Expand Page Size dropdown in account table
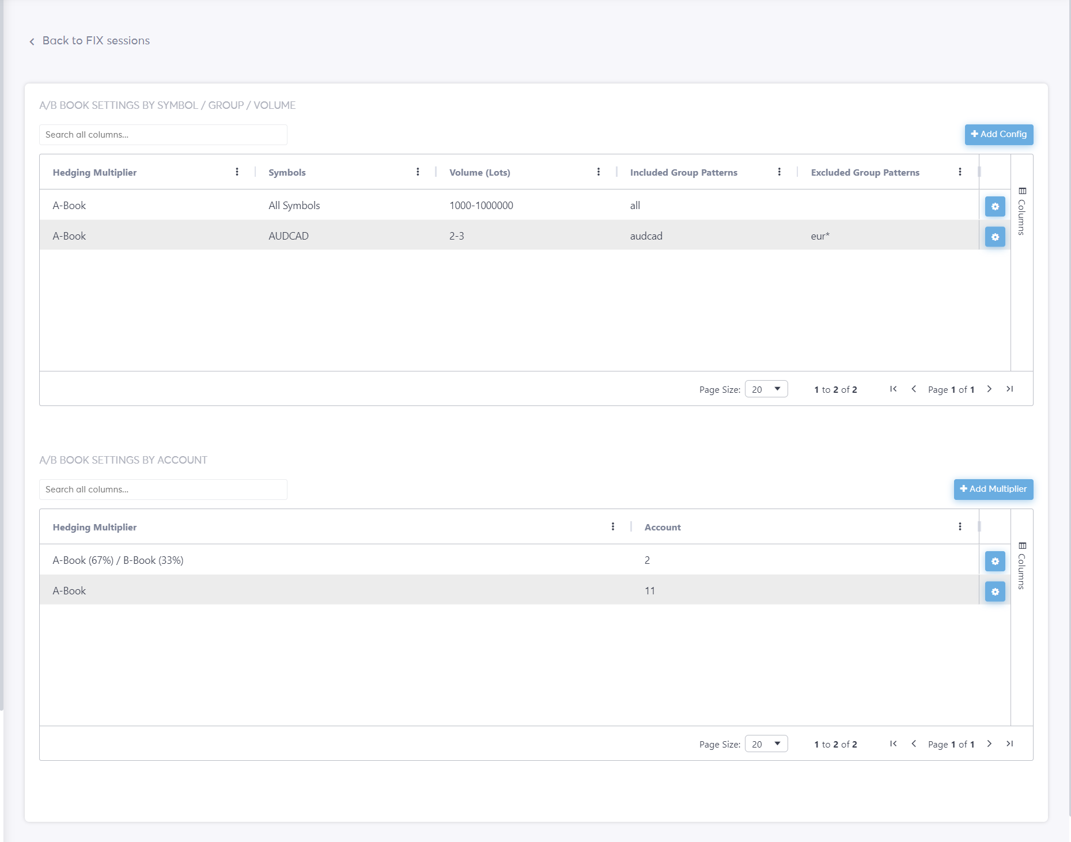The image size is (1071, 842). [x=766, y=744]
